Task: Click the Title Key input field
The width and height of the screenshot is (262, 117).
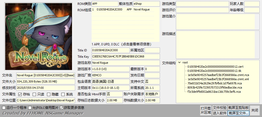Action: pyautogui.click(x=125, y=56)
